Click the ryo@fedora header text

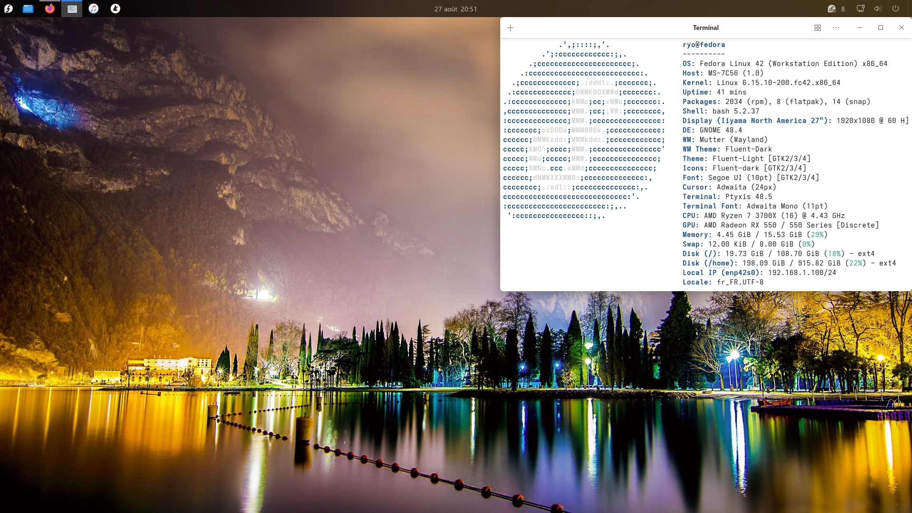(x=703, y=45)
